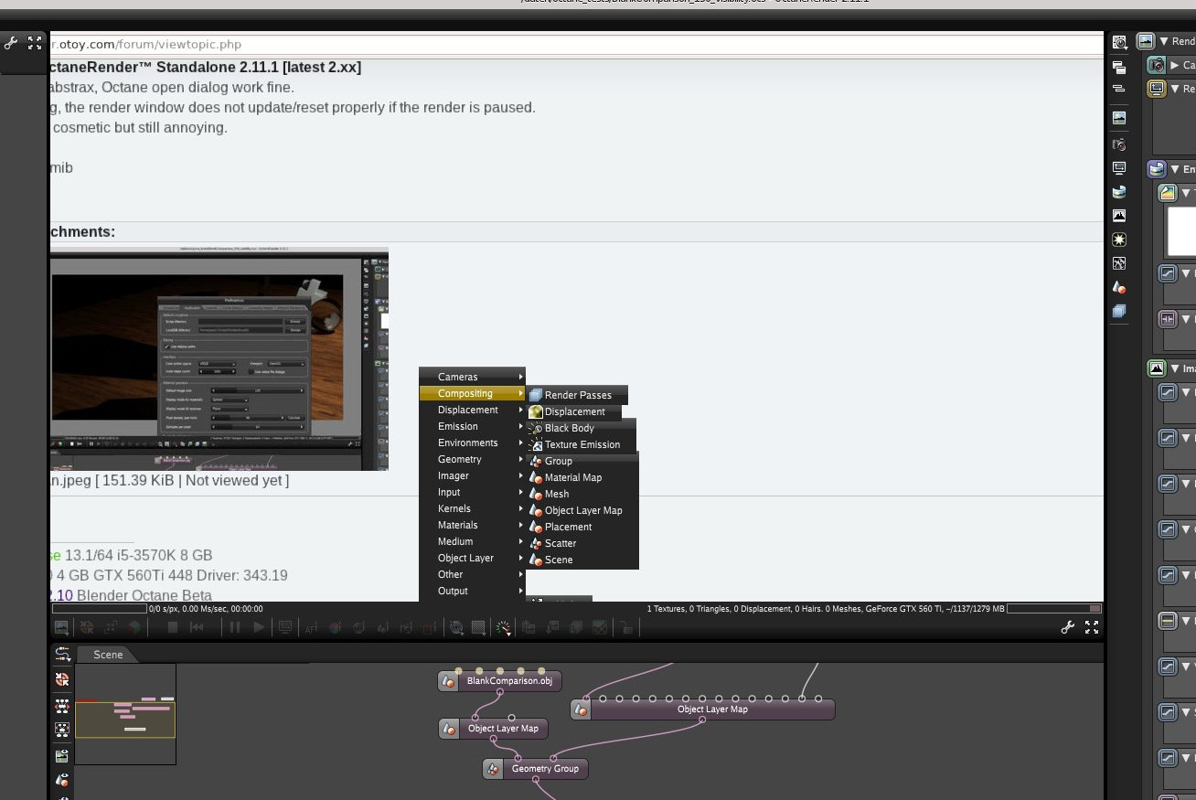Click the wrench icon on render toolbar right
Screen dimensions: 1196x800
(x=1067, y=627)
